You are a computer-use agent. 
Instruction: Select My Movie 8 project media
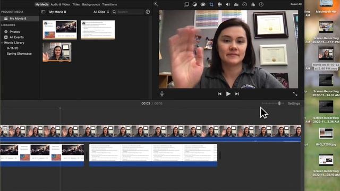click(x=20, y=19)
